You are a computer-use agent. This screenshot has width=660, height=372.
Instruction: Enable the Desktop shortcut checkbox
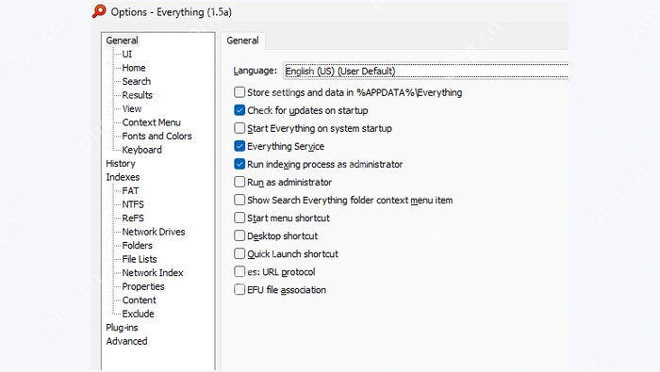[x=239, y=235]
